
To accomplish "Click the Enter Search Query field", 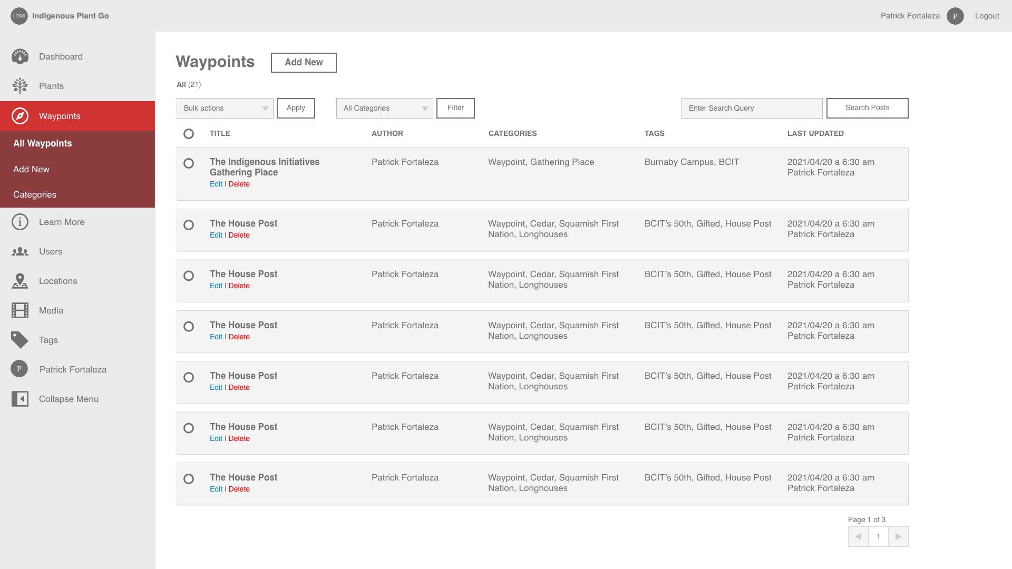I will [752, 108].
